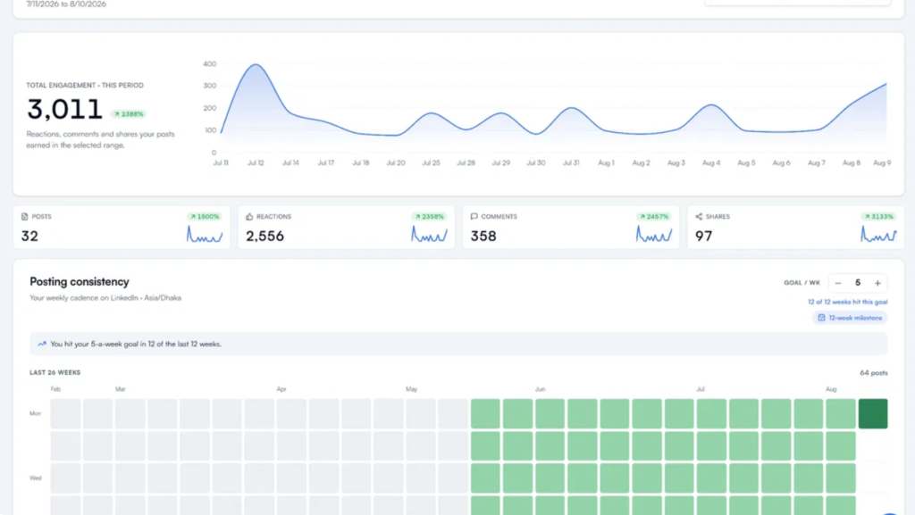Click the Jun month label on heatmap
Image resolution: width=915 pixels, height=515 pixels.
point(540,389)
